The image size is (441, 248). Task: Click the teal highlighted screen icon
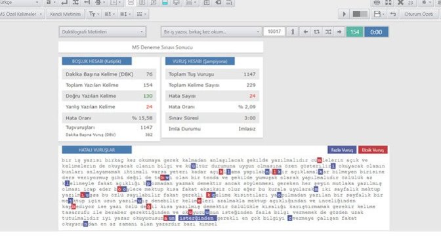point(165,3)
